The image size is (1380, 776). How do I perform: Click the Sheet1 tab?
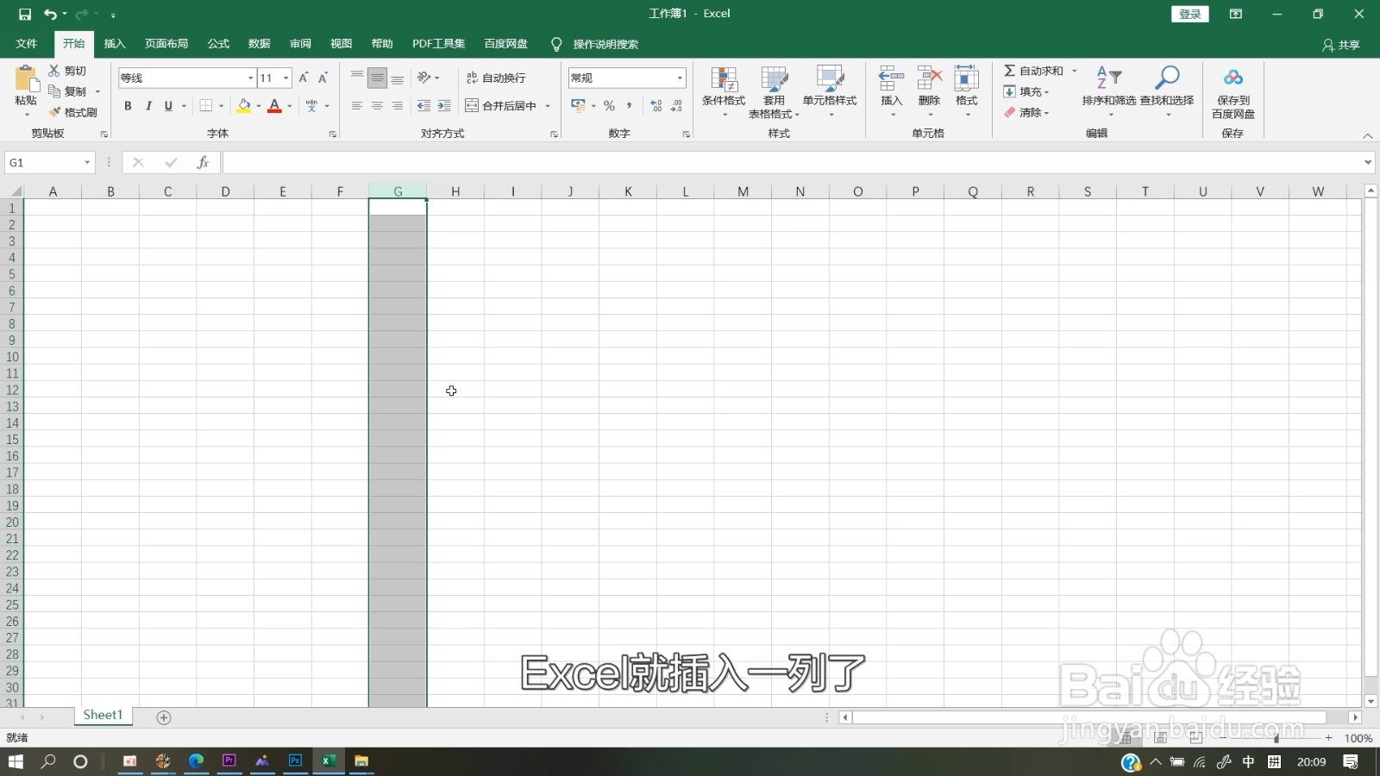[x=103, y=716]
